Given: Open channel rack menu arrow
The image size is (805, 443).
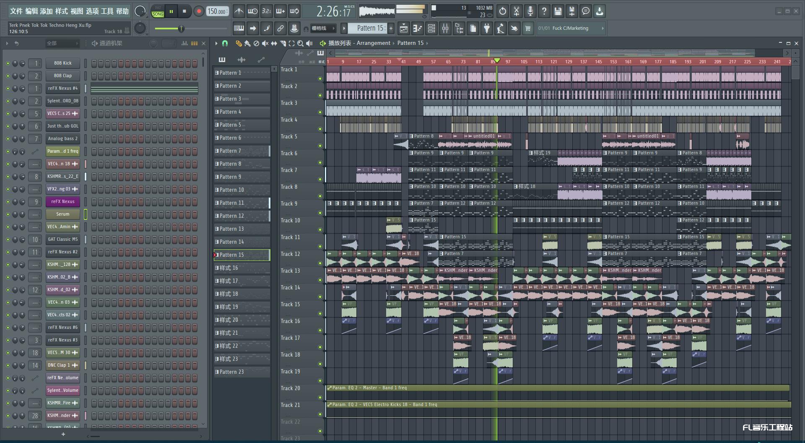Looking at the screenshot, I should click(x=7, y=43).
